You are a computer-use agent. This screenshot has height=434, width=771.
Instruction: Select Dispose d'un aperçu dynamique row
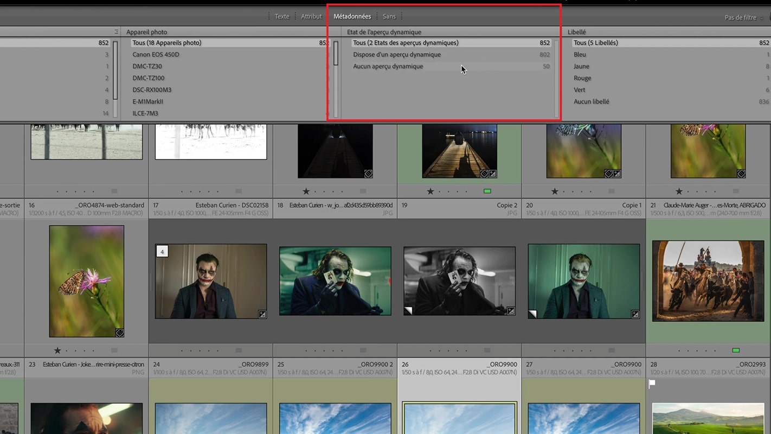(x=451, y=55)
